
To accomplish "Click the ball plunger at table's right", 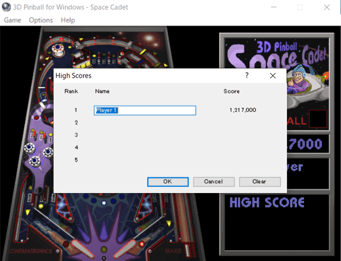I will pos(188,250).
